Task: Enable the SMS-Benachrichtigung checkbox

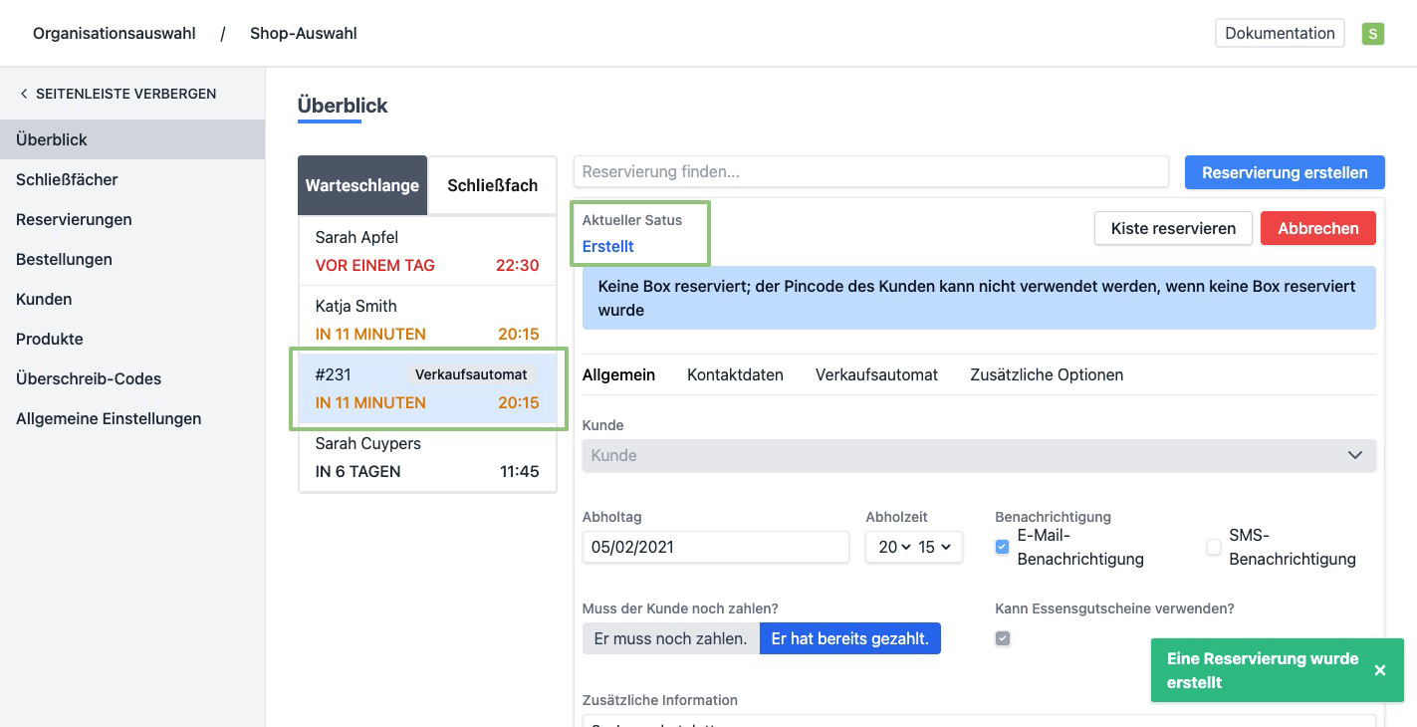Action: [1213, 547]
